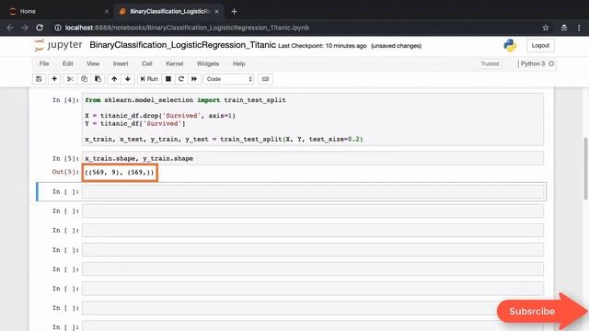Open the Insert menu
Viewport: 589px width, 331px height.
[121, 63]
